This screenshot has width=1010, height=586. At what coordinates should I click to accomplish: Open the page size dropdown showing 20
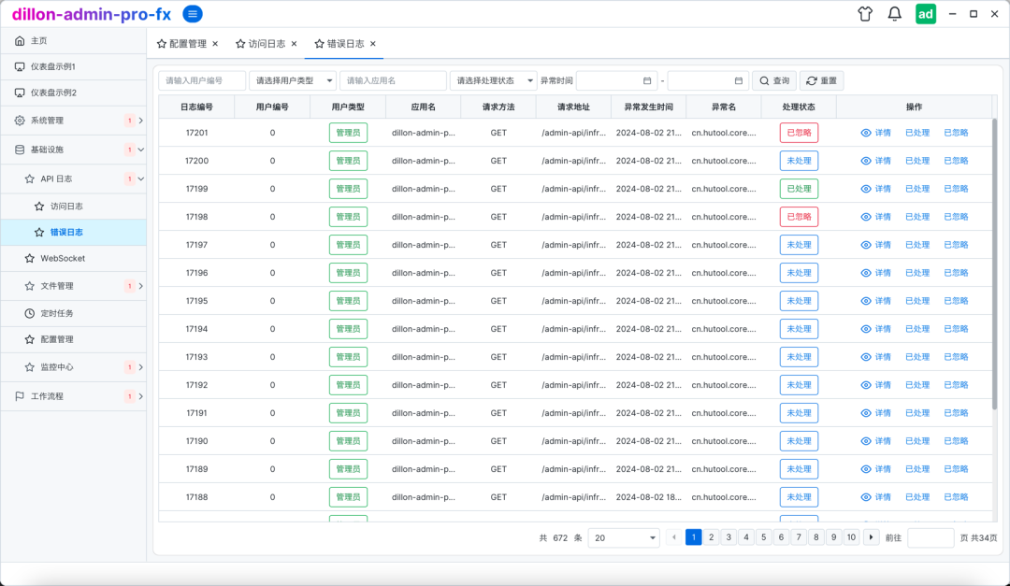tap(624, 537)
